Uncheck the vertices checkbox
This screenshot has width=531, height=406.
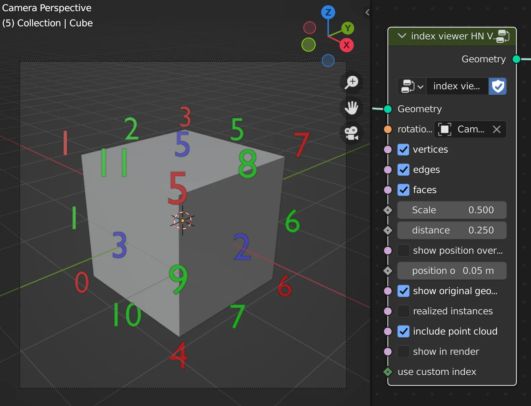coord(403,150)
